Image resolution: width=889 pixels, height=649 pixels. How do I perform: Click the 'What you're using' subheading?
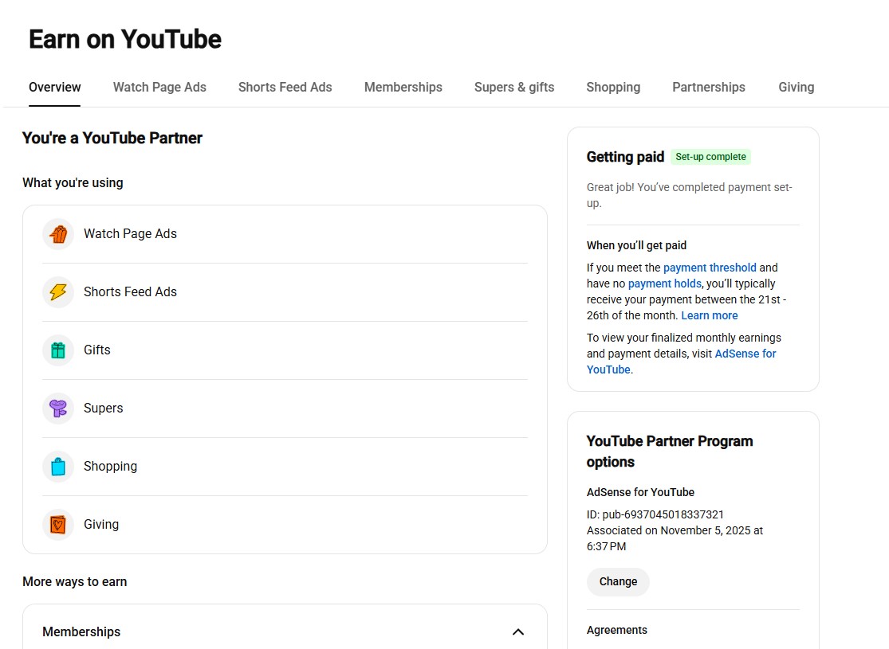coord(73,183)
